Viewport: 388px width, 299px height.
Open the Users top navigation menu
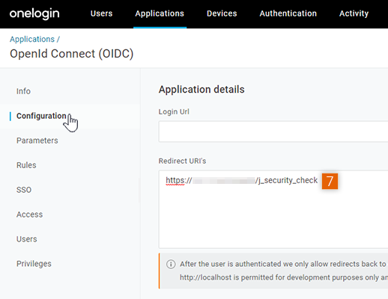click(101, 13)
